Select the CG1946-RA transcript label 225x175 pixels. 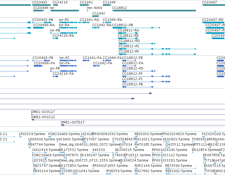(113, 20)
